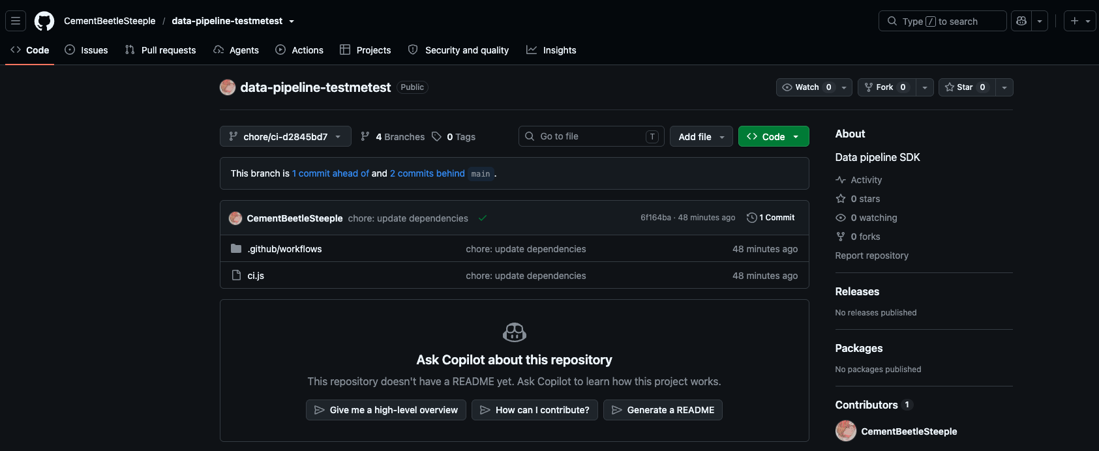The width and height of the screenshot is (1099, 451).
Task: Open the hamburger navigation menu
Action: (x=16, y=21)
